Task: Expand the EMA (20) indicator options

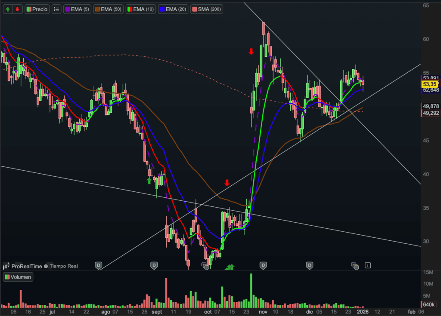Action: (x=174, y=9)
